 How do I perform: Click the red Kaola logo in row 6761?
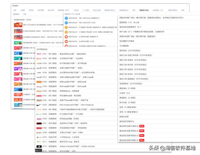pyautogui.click(x=39, y=96)
